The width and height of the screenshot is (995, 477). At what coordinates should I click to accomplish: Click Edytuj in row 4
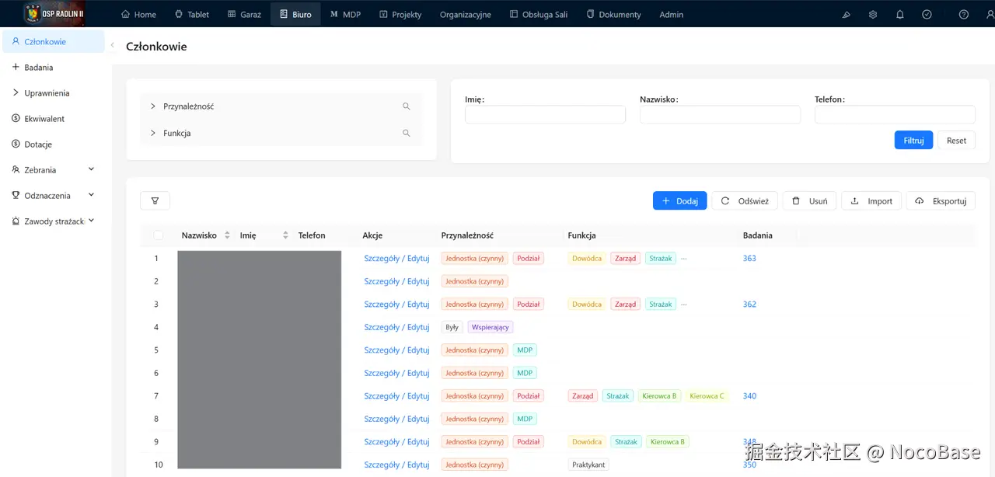pyautogui.click(x=418, y=327)
